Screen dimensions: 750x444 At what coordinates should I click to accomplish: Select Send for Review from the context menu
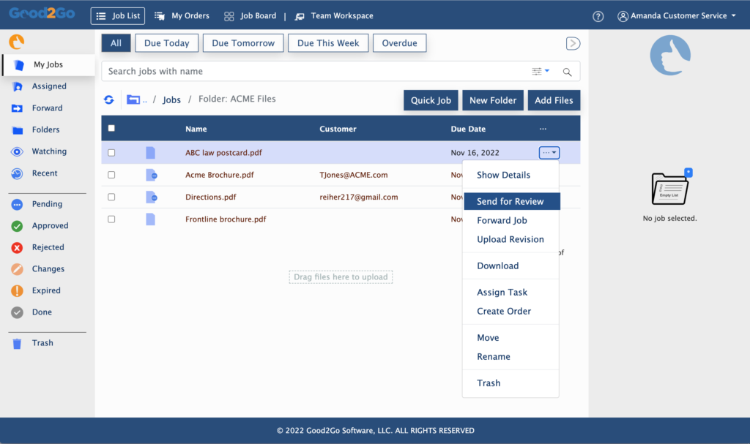[510, 201]
